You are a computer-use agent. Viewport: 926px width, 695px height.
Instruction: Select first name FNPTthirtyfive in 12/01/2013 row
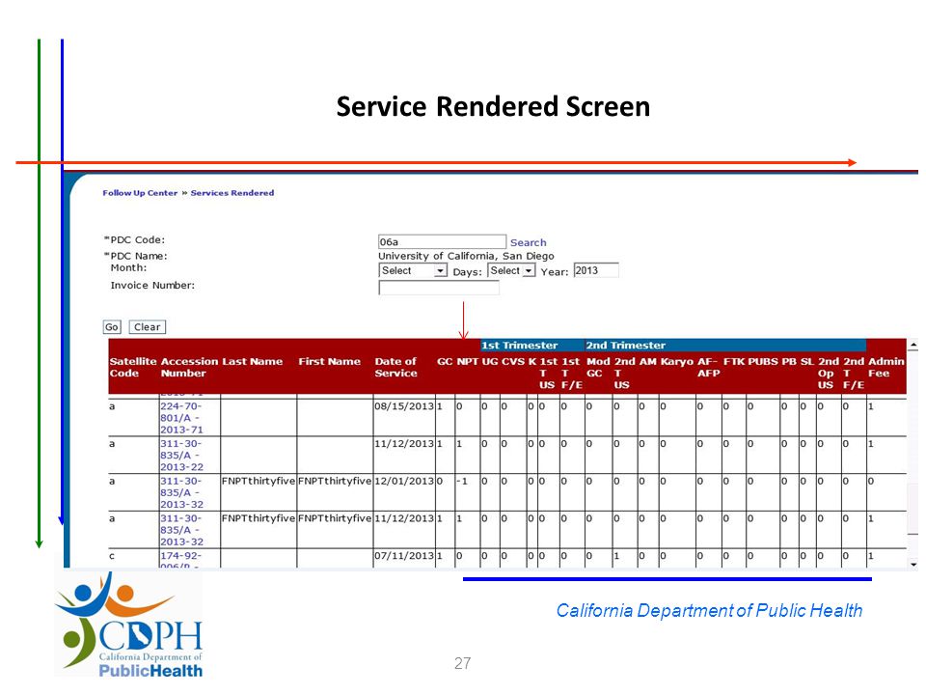point(335,481)
